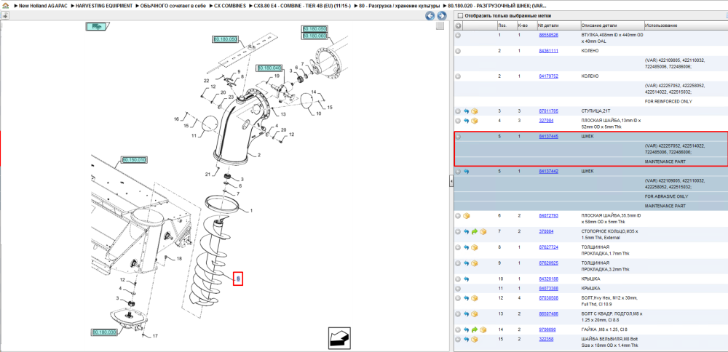Viewport: 728px width, 352px height.
Task: Collapse the parts panel with splitter handle
Action: pos(451,181)
